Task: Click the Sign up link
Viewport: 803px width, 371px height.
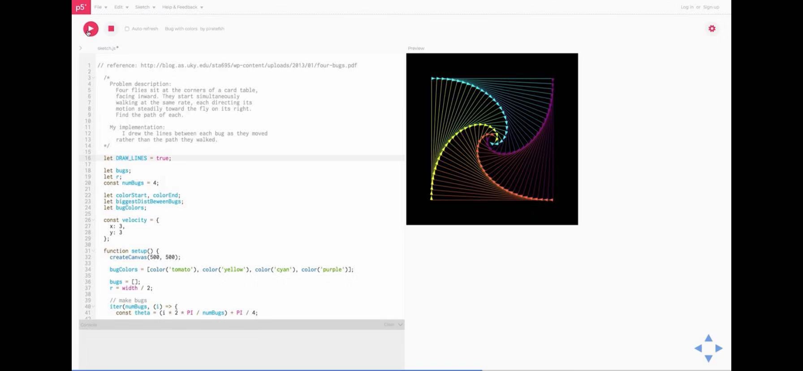Action: click(711, 7)
